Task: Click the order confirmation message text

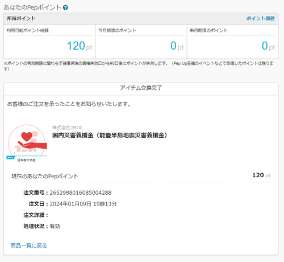Action: [69, 104]
